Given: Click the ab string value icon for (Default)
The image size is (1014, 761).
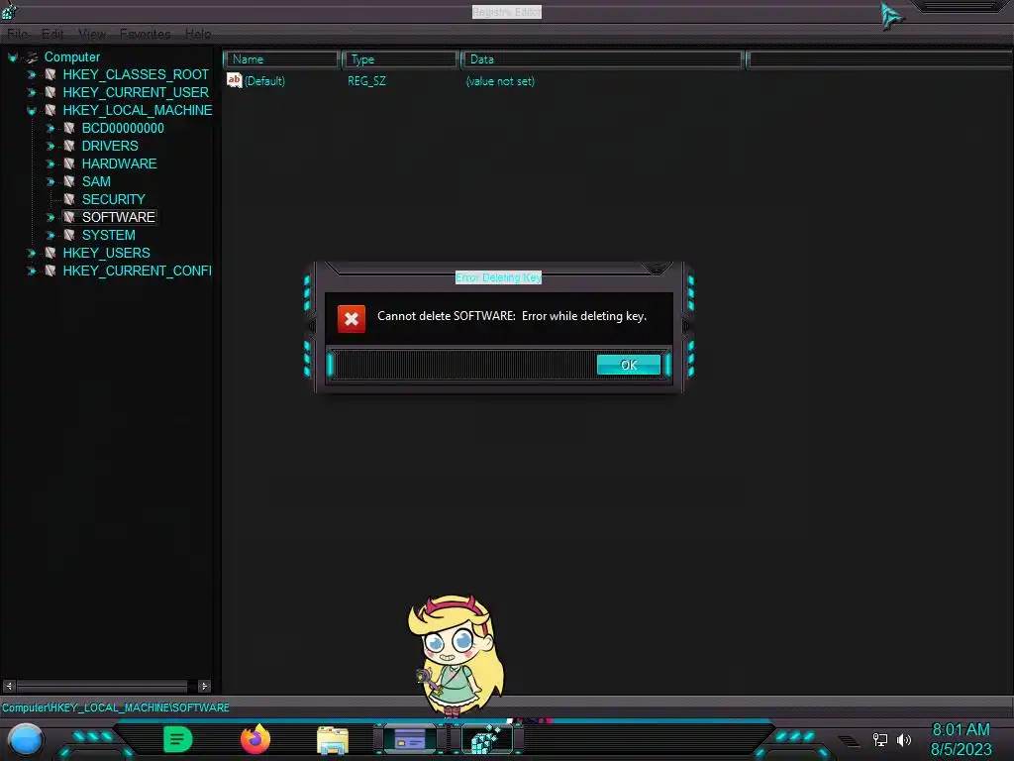Looking at the screenshot, I should click(x=234, y=80).
